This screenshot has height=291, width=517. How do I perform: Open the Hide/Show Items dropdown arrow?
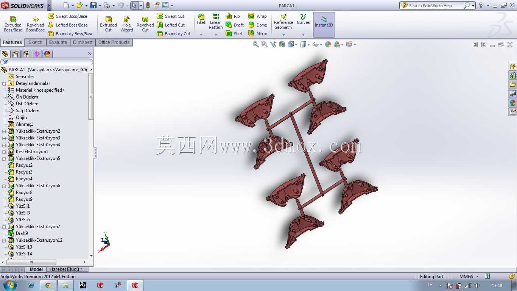(321, 45)
